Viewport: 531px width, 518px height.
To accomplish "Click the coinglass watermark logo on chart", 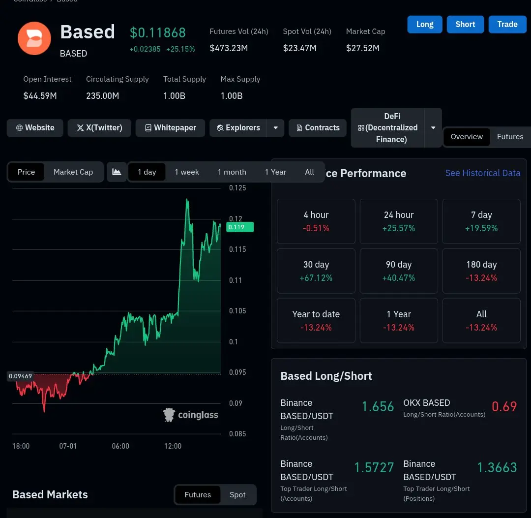I will 190,415.
